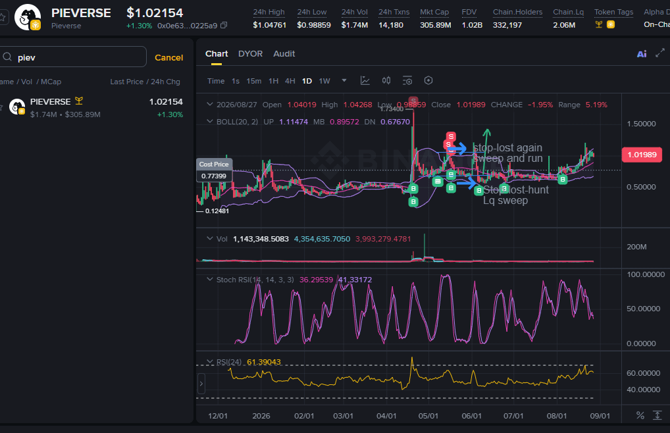The height and width of the screenshot is (433, 670).
Task: Open the hexagon chart settings icon
Action: pos(428,81)
